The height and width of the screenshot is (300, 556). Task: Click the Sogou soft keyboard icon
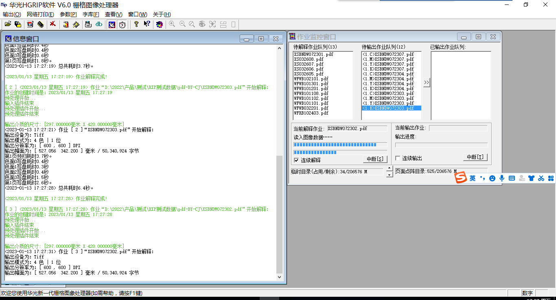pos(512,178)
